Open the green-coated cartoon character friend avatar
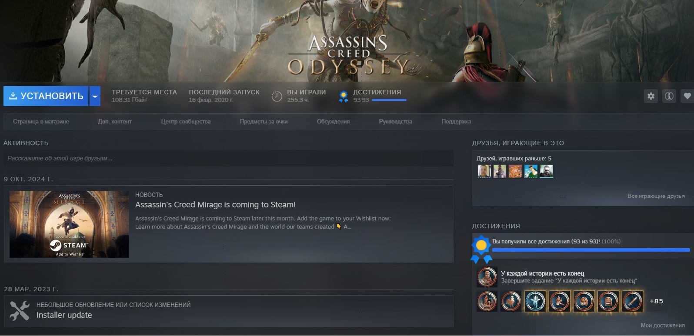The height and width of the screenshot is (336, 694). pyautogui.click(x=531, y=171)
